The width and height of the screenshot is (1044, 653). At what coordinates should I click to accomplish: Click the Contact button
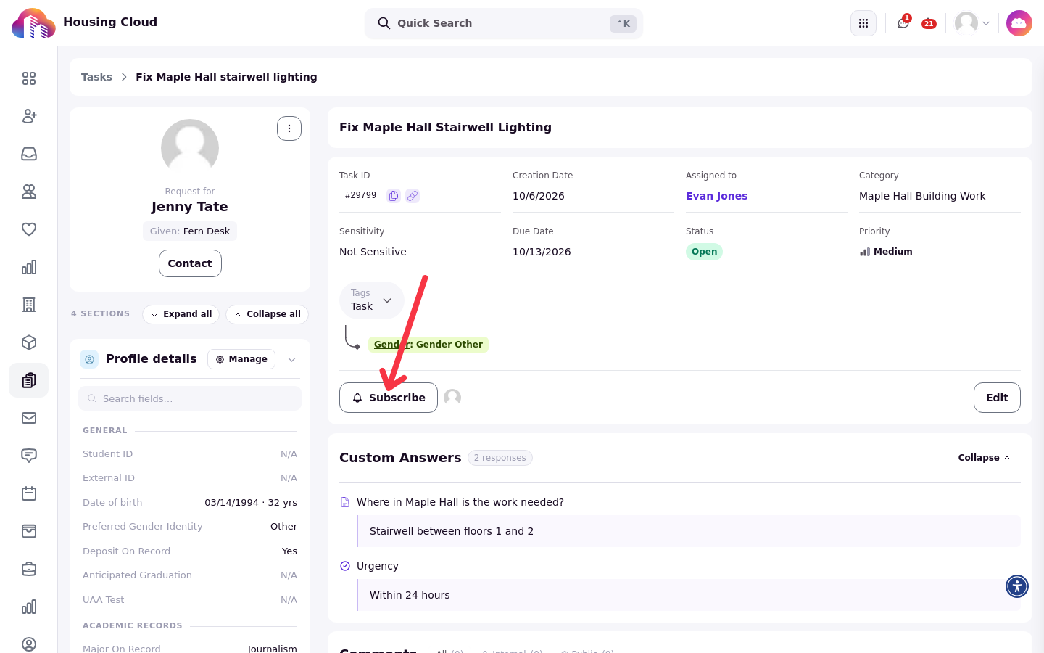tap(190, 263)
